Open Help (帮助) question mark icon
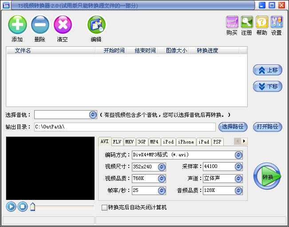The width and height of the screenshot is (289, 227). click(262, 22)
